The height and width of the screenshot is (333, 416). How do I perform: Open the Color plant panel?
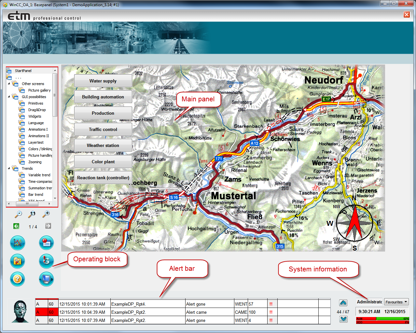[x=103, y=162]
